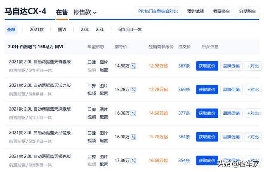Open 13.78万起 dealer reference price
The image size is (264, 172).
158,90
